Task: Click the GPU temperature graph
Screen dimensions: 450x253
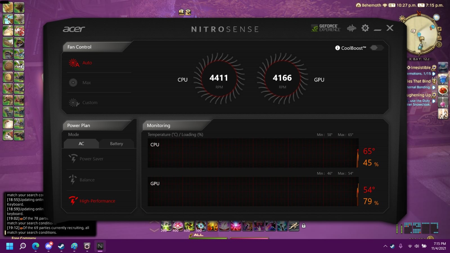Action: (x=253, y=192)
